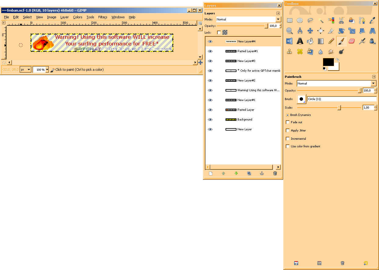Open the zoom percentage dropdown
379x270 pixels.
pyautogui.click(x=47, y=70)
